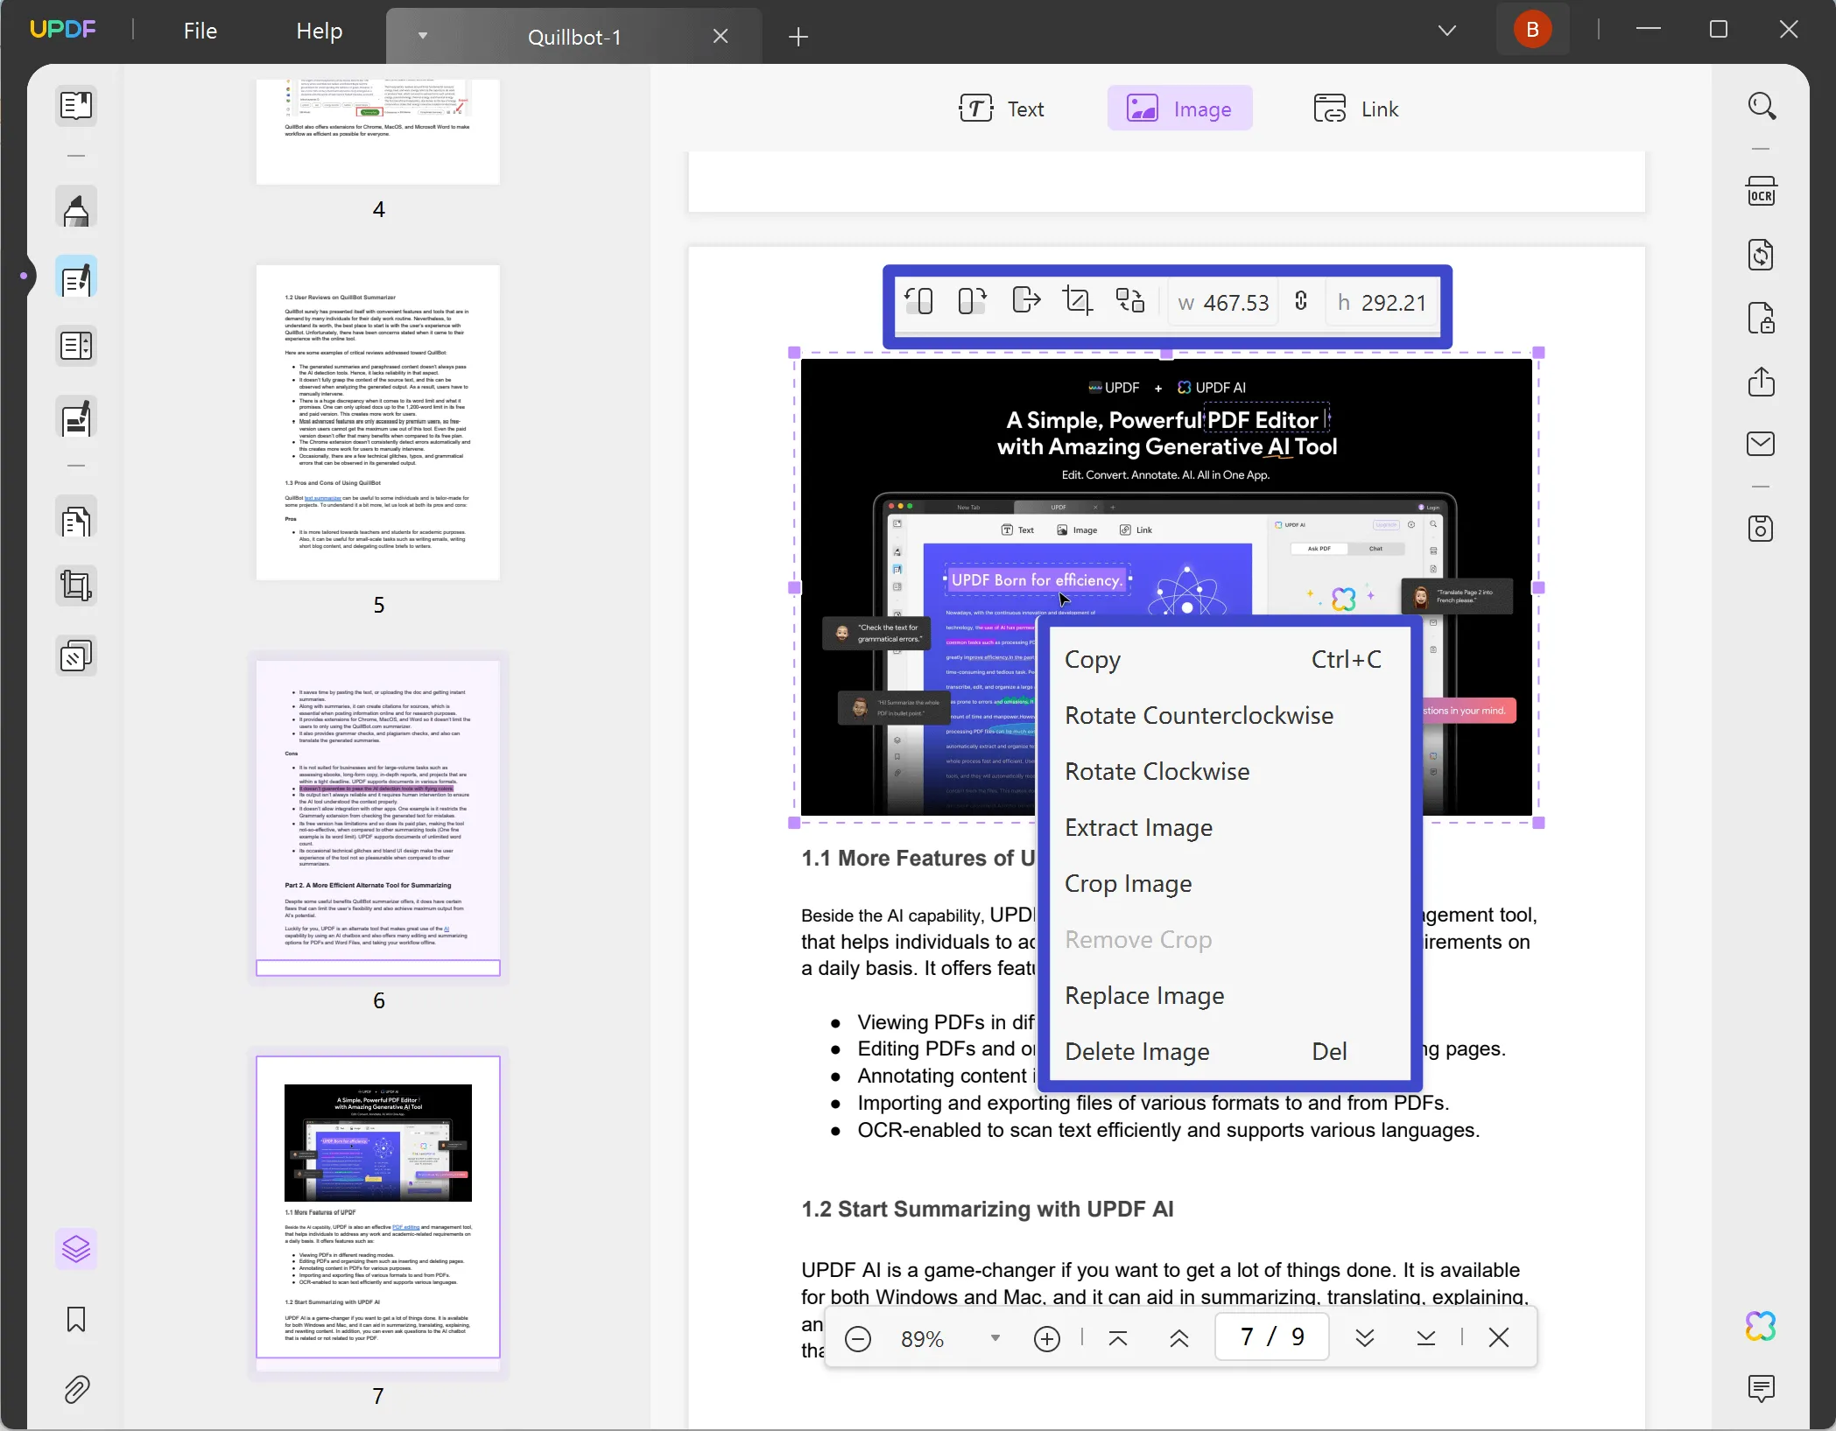Click page 6 thumbnail in sidebar

tap(377, 817)
